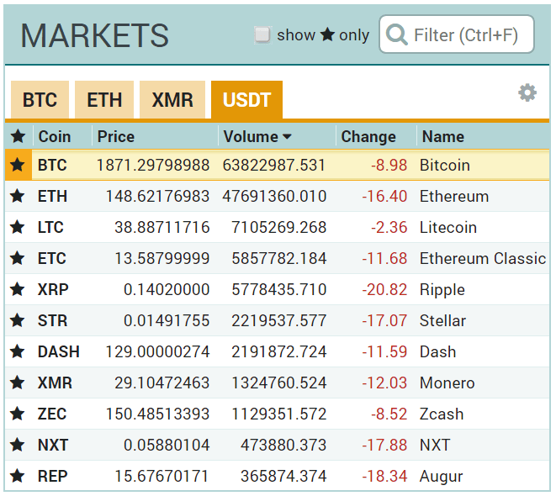
Task: Switch to the BTC markets tab
Action: [x=40, y=100]
